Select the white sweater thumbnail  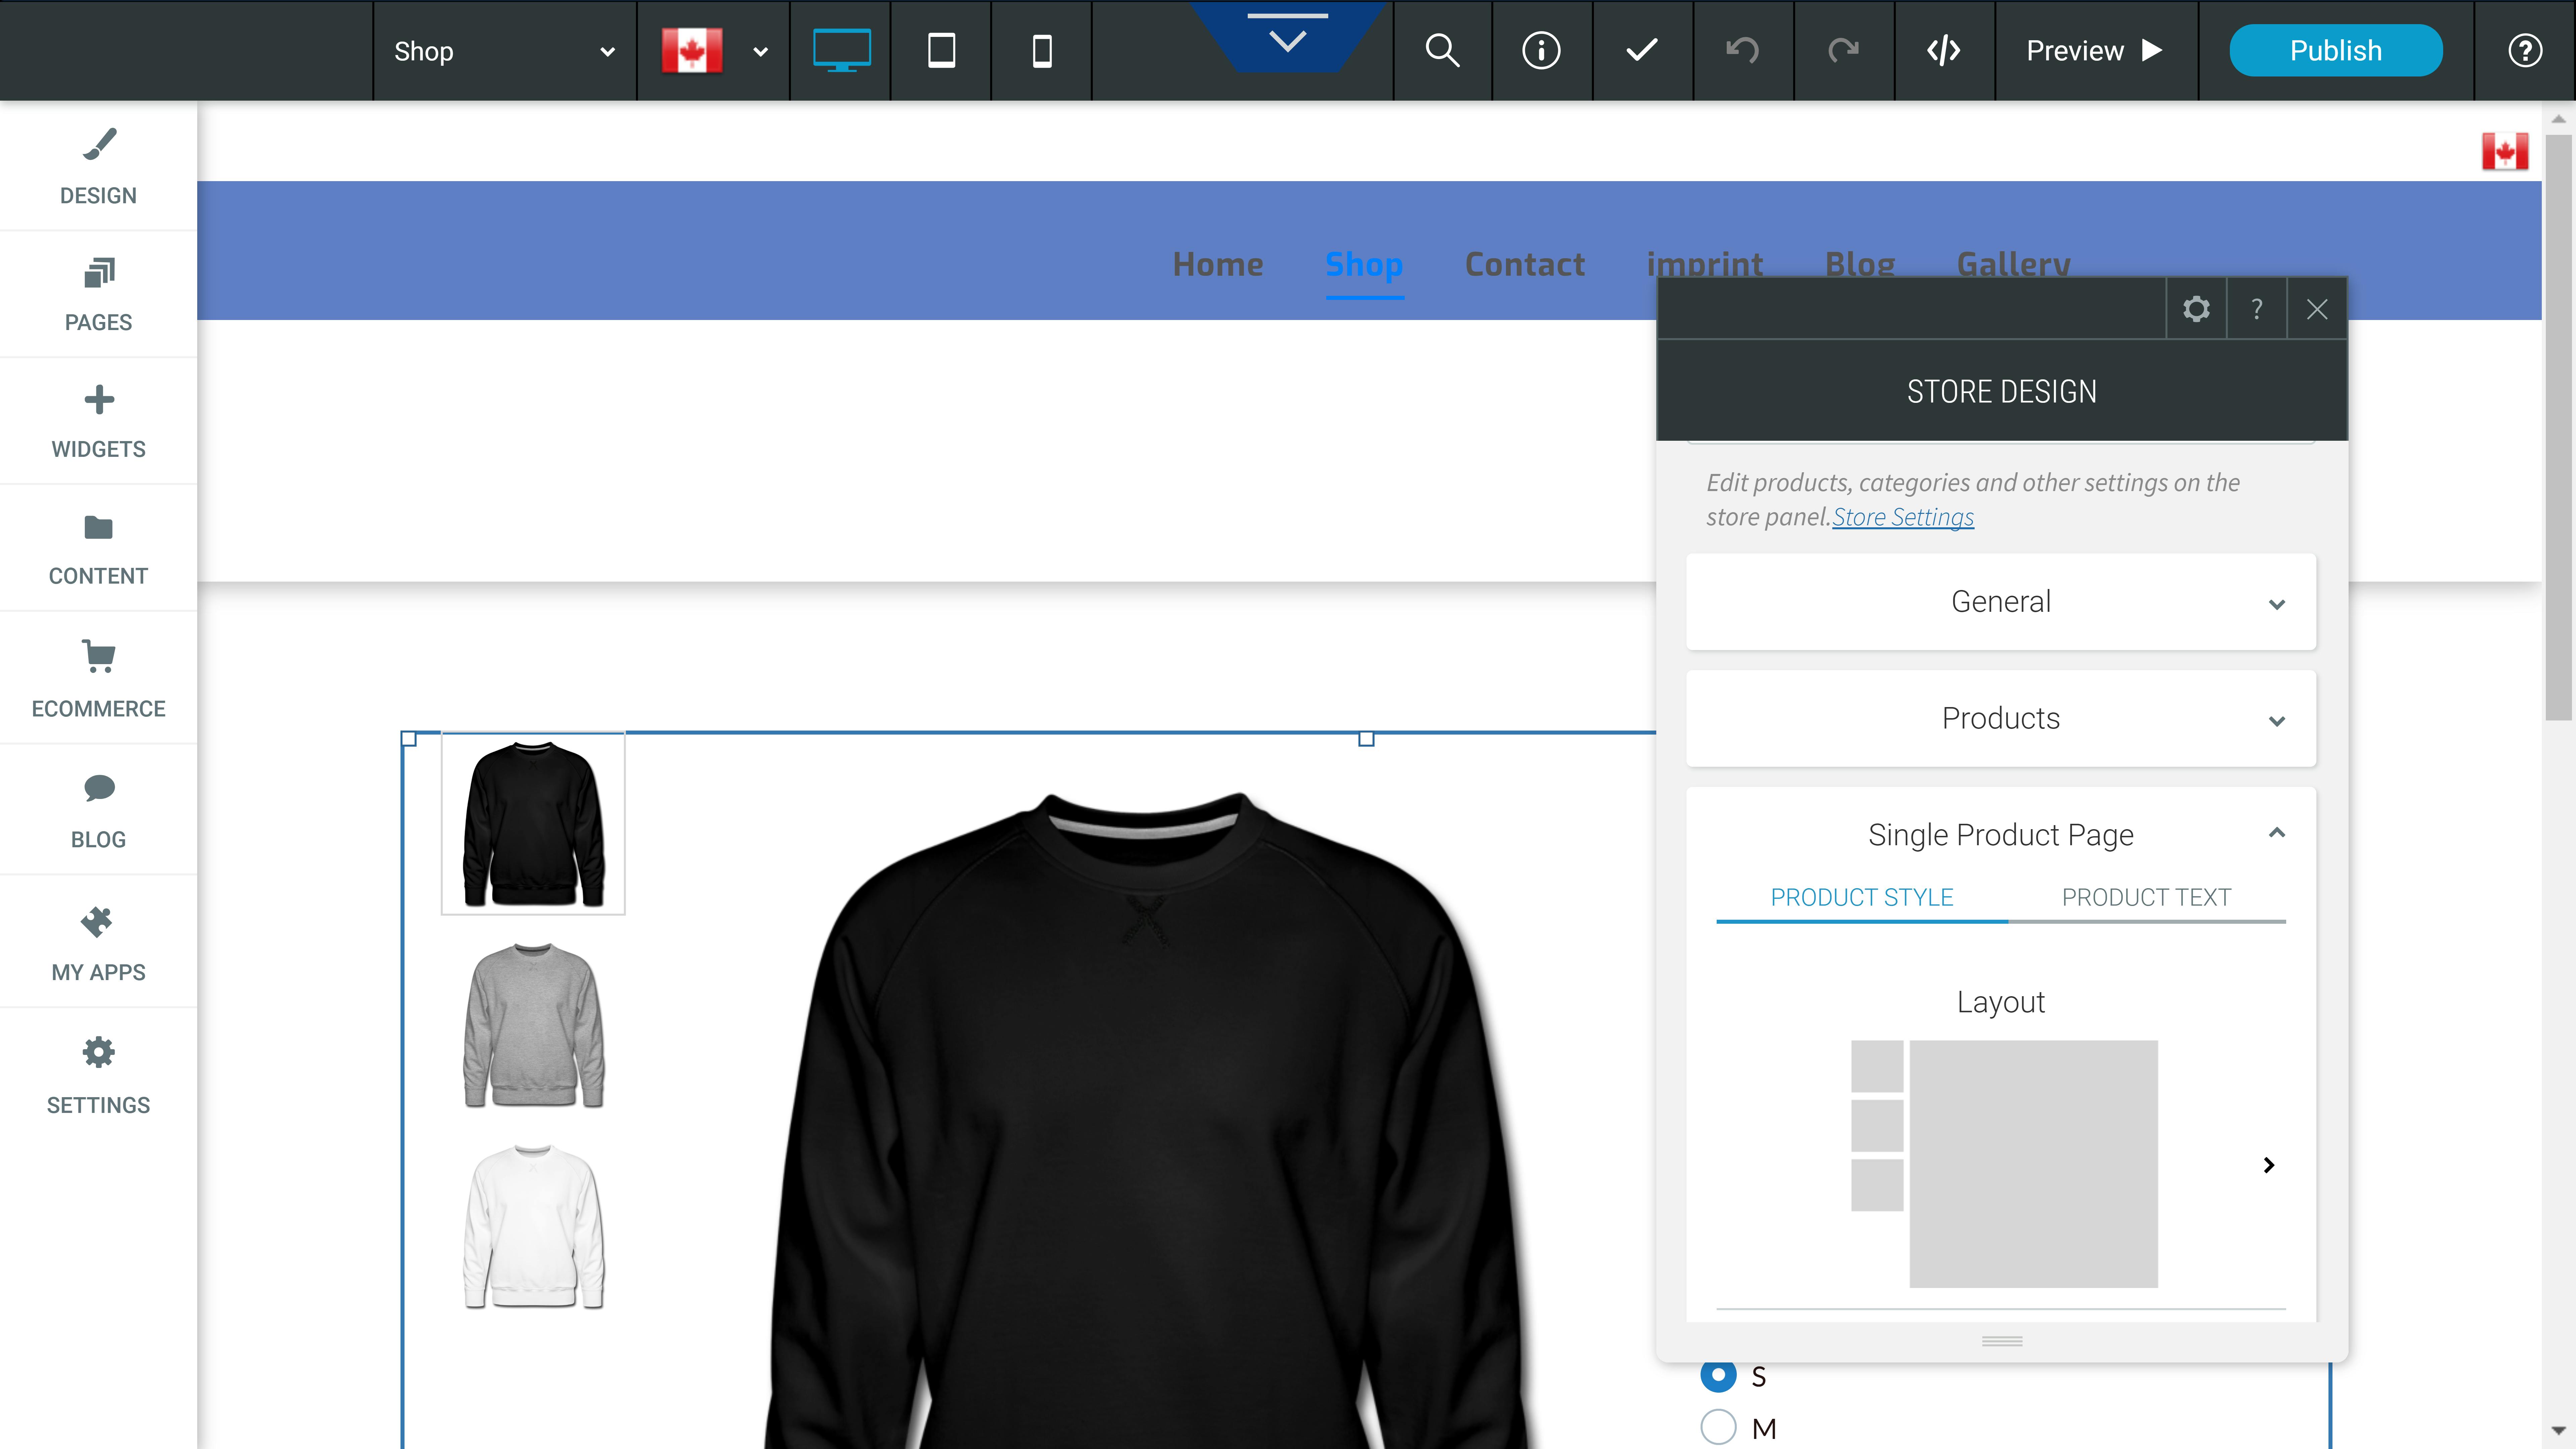click(x=533, y=1228)
